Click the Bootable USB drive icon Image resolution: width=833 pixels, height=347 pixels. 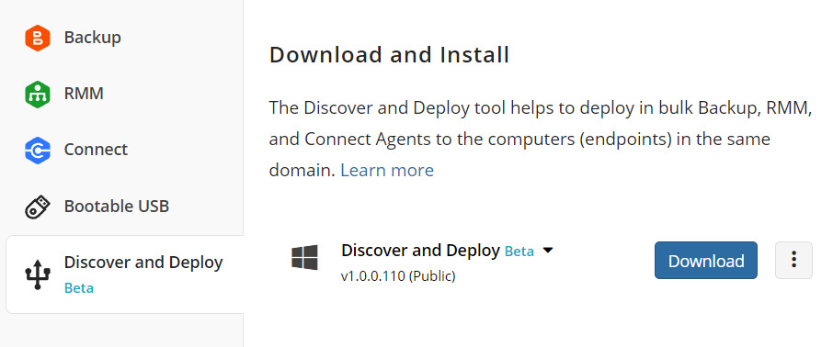click(38, 207)
